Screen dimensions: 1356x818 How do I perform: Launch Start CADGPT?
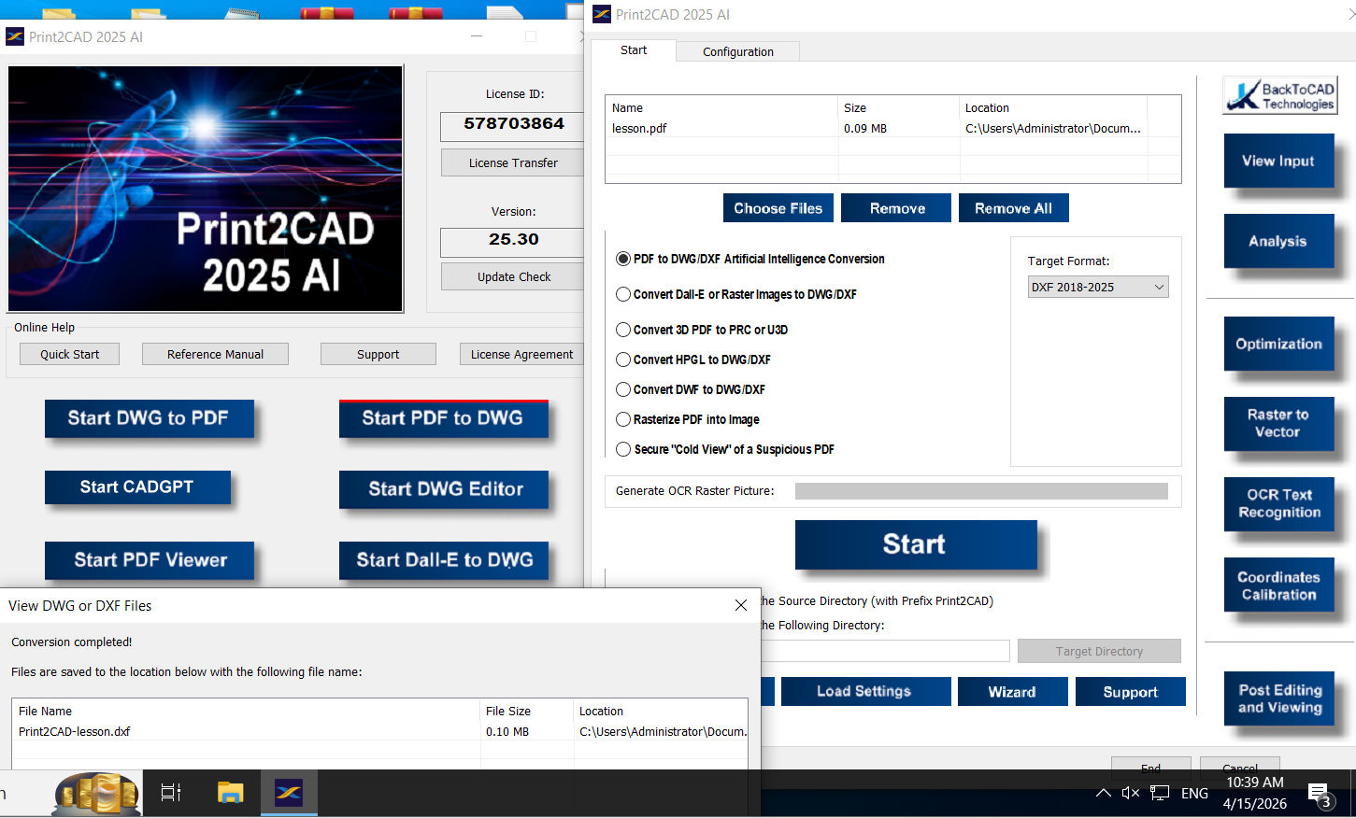coord(137,487)
